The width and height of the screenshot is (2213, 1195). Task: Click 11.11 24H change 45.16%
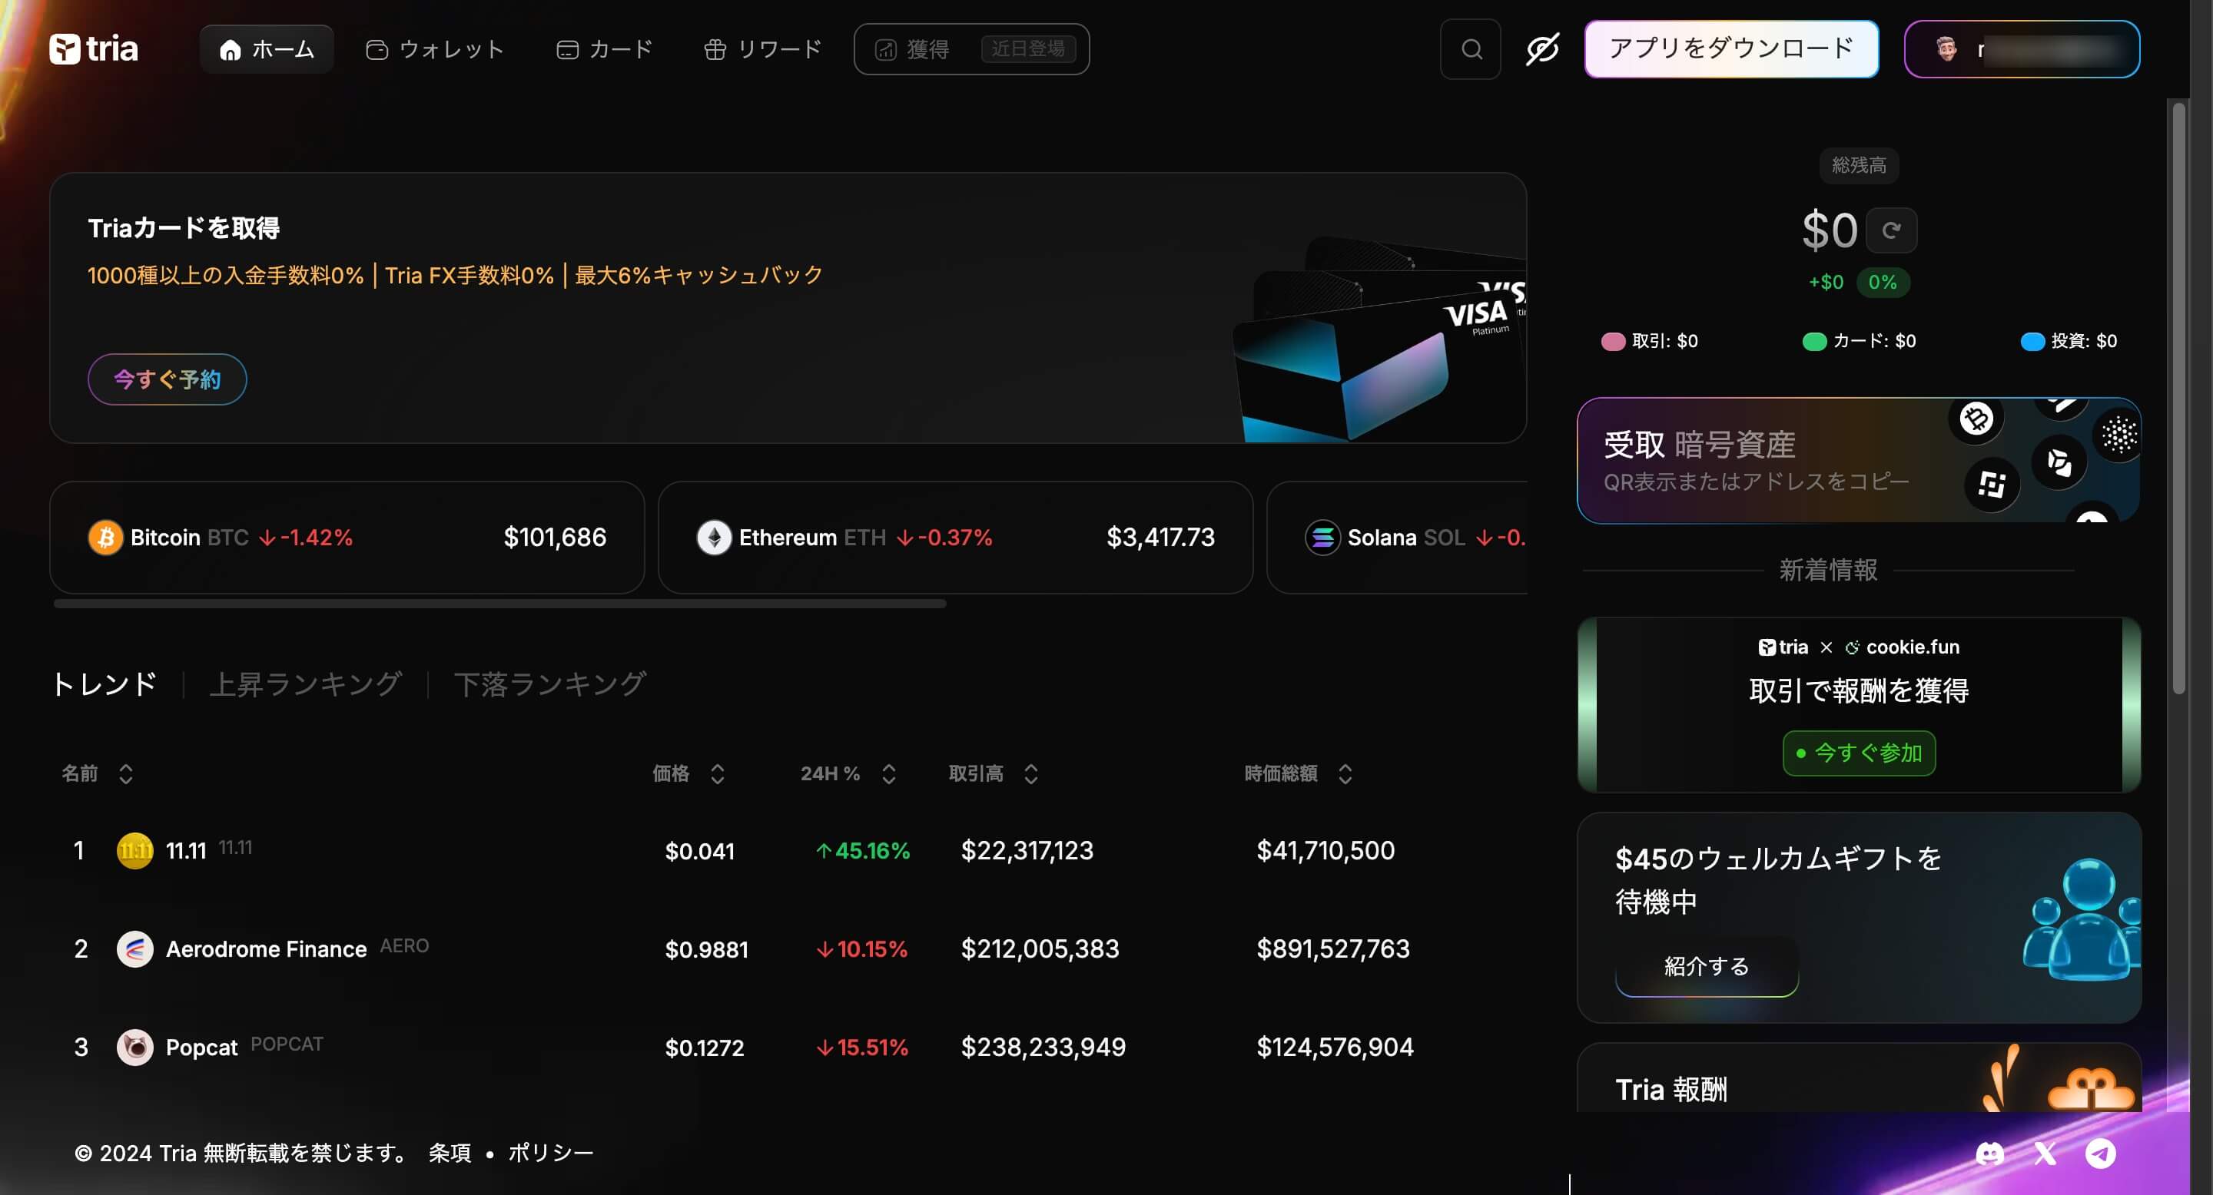coord(862,851)
